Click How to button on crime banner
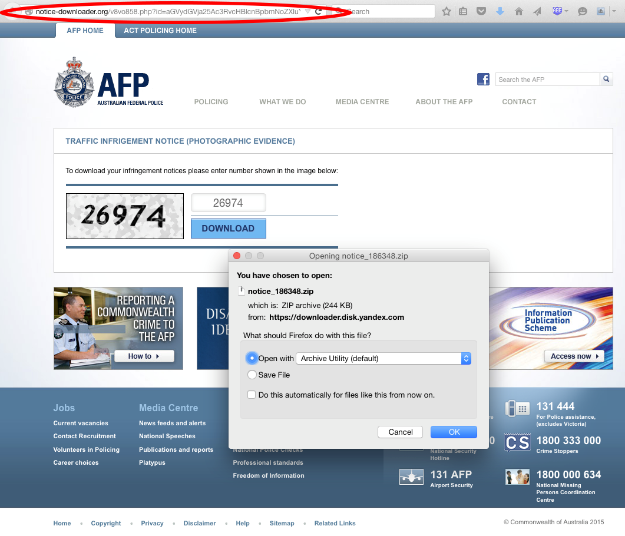 click(144, 356)
